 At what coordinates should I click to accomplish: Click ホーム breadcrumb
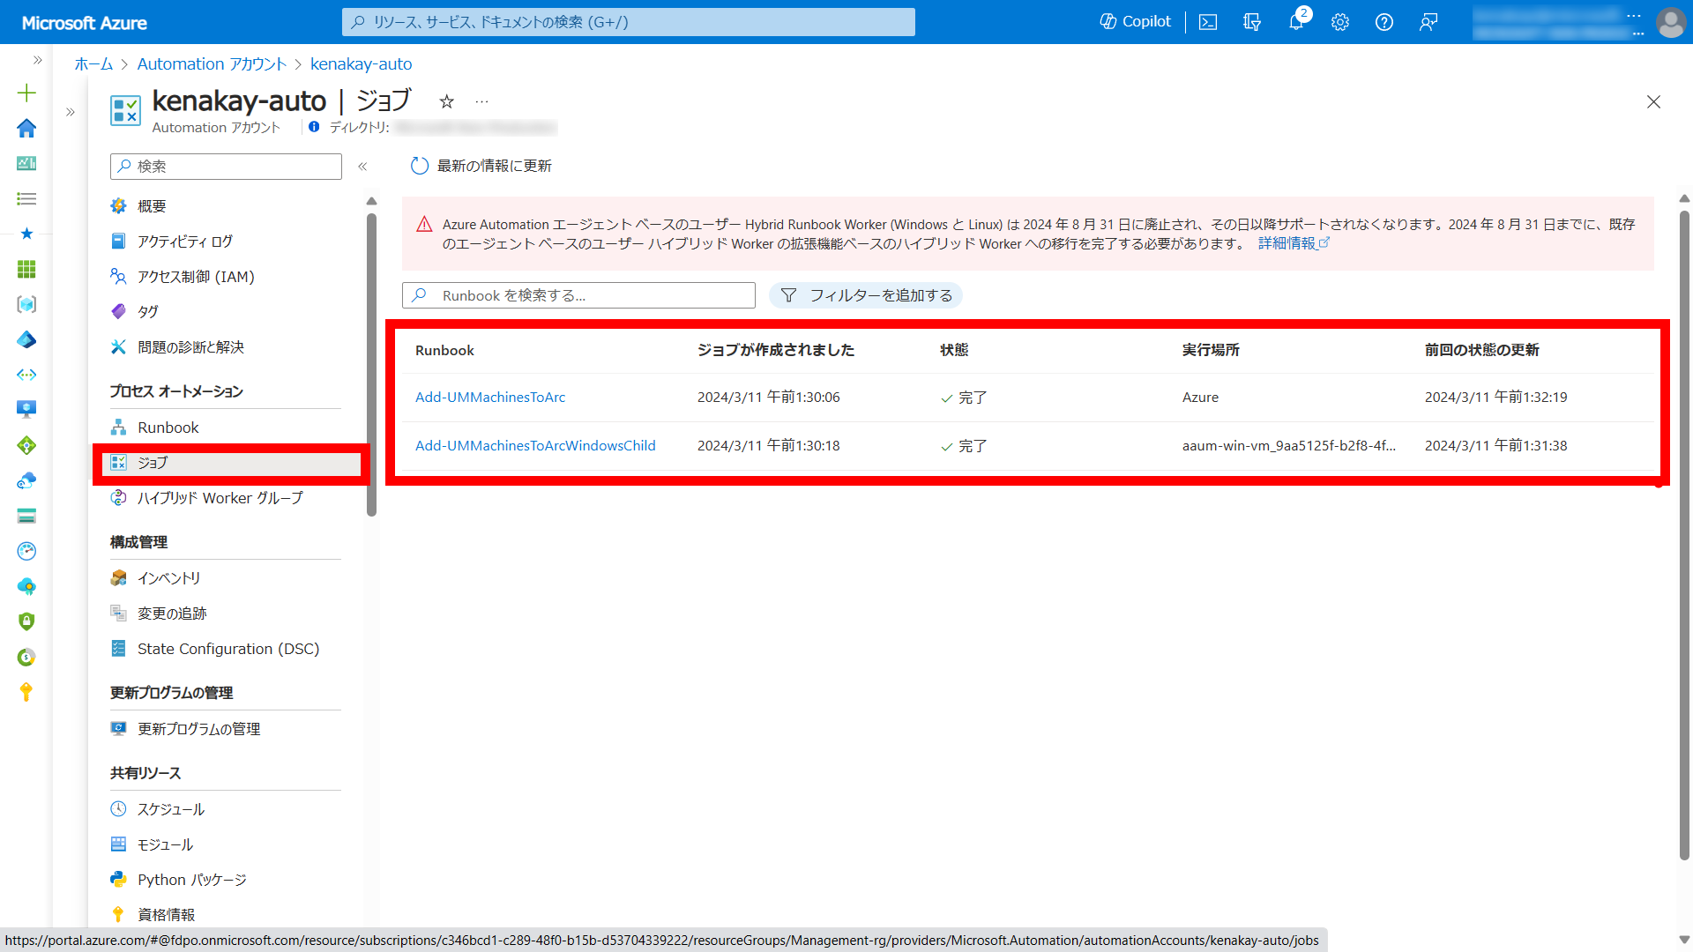pyautogui.click(x=93, y=64)
